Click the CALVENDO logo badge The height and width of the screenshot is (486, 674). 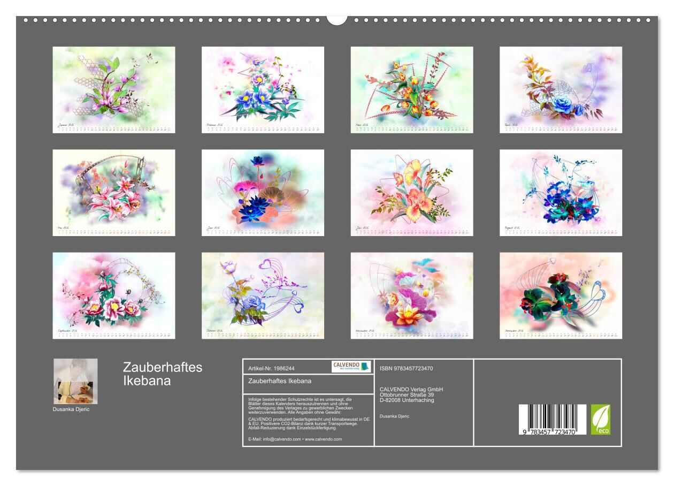coord(351,367)
